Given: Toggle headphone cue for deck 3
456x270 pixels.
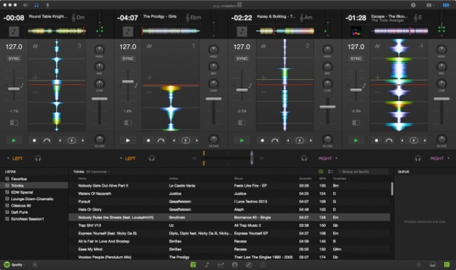Looking at the screenshot, I should pyautogui.click(x=38, y=158).
